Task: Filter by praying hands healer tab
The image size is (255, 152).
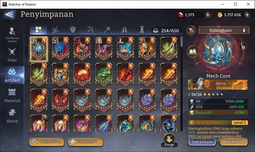Action: [125, 30]
